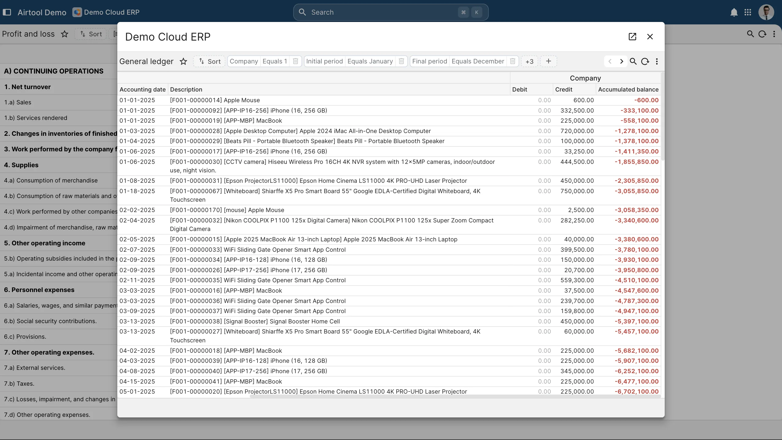Click accounting date 02-11-2025
The image size is (782, 440).
137,280
